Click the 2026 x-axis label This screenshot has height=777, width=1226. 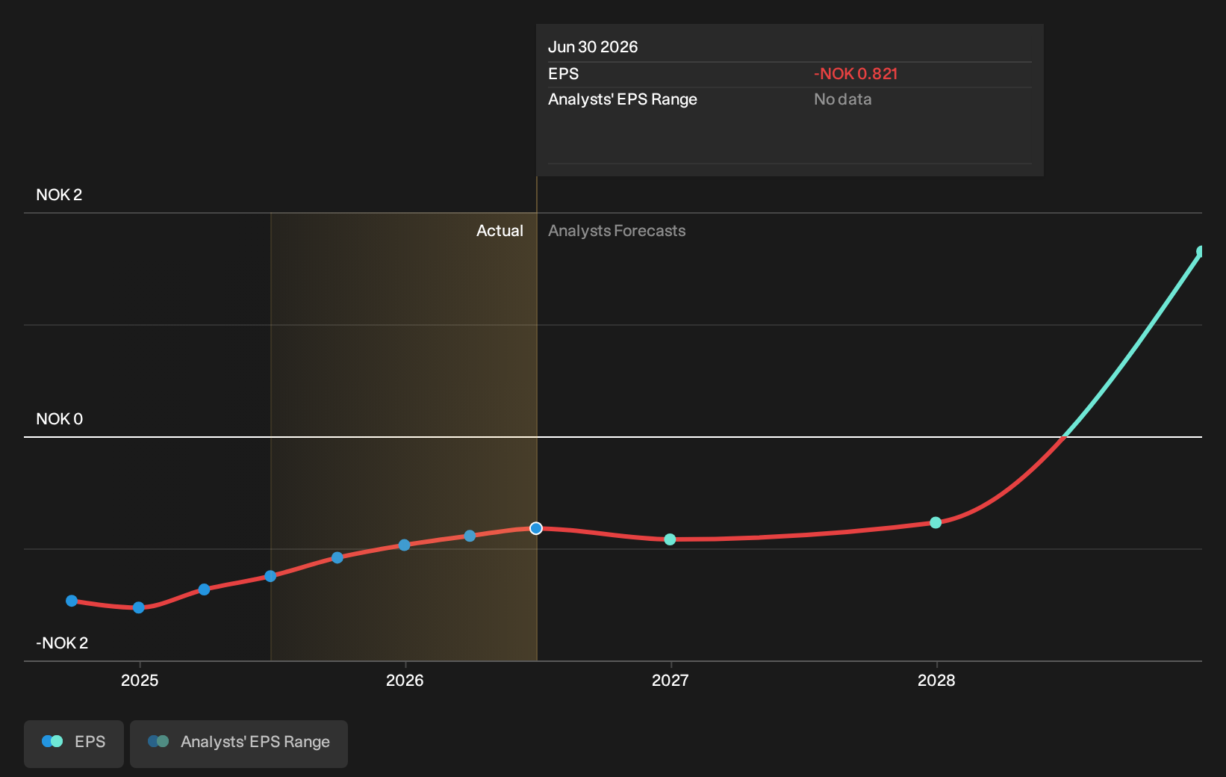coord(405,681)
